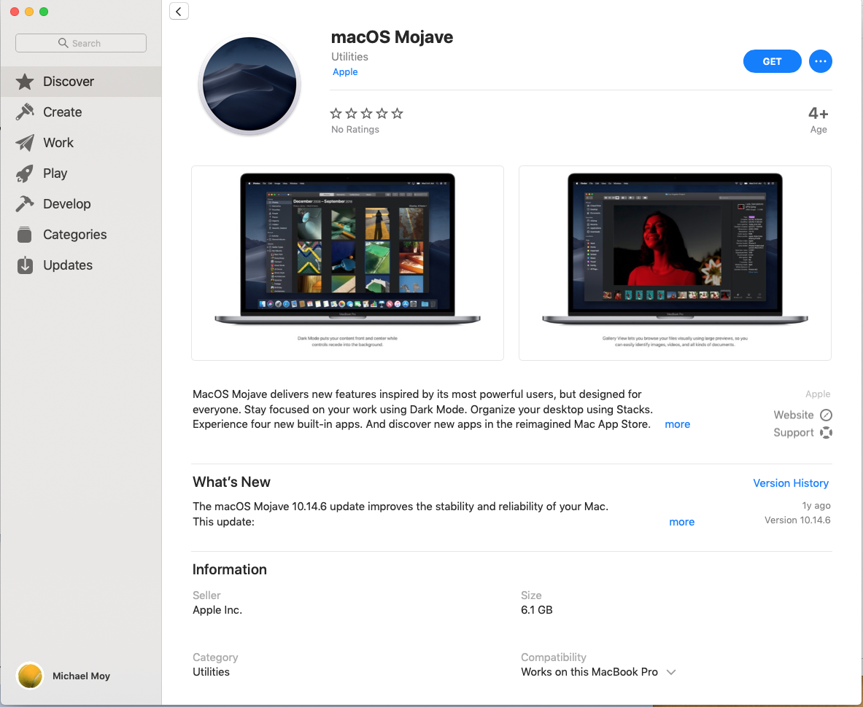Viewport: 863px width, 707px height.
Task: Click 'Utilities' under the Category label
Action: pyautogui.click(x=212, y=672)
